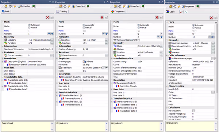Click the minus icon beside Number 4 in Drawing panel
The height and width of the screenshot is (132, 219).
tap(103, 34)
